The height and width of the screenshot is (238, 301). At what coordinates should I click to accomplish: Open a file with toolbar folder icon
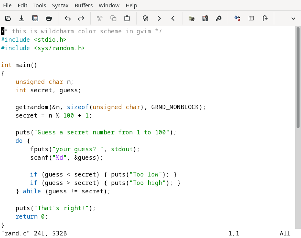pyautogui.click(x=8, y=18)
